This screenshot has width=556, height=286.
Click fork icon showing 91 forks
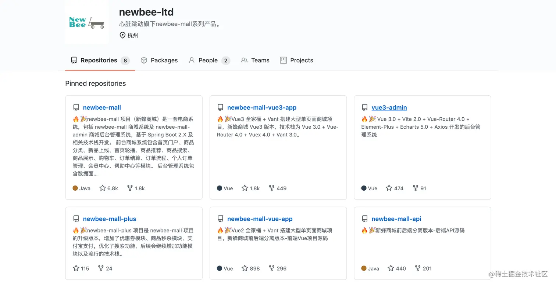416,188
